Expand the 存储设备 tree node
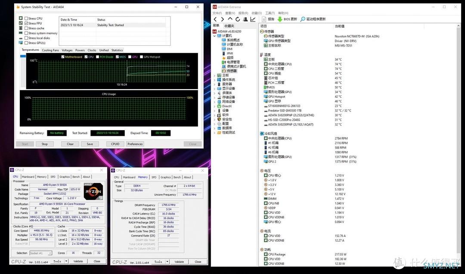 point(214,97)
